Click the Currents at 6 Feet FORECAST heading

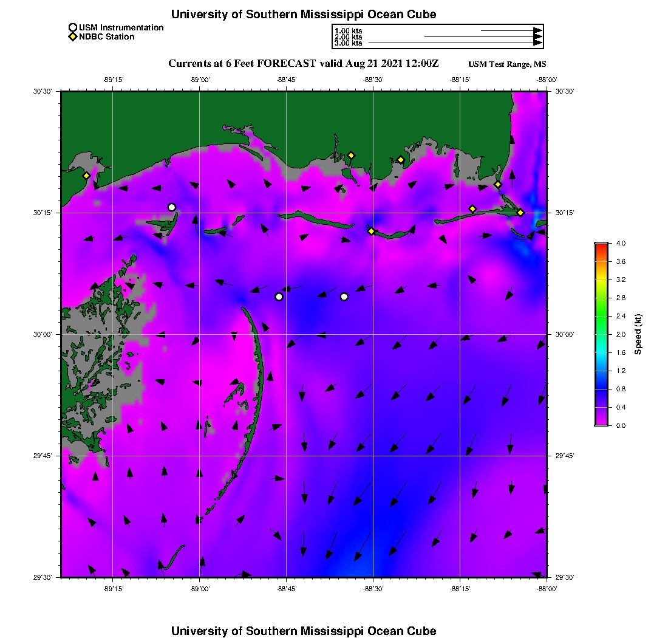[303, 64]
